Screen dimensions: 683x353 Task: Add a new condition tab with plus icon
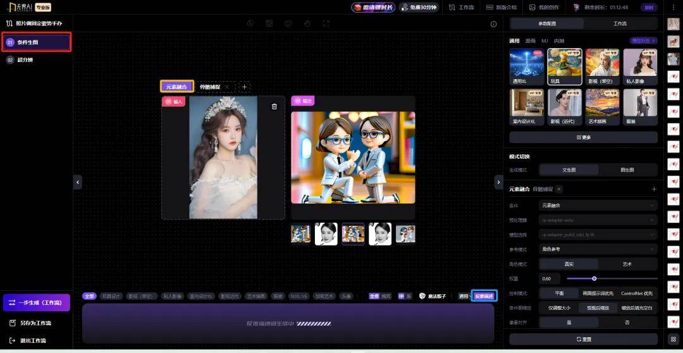point(245,87)
